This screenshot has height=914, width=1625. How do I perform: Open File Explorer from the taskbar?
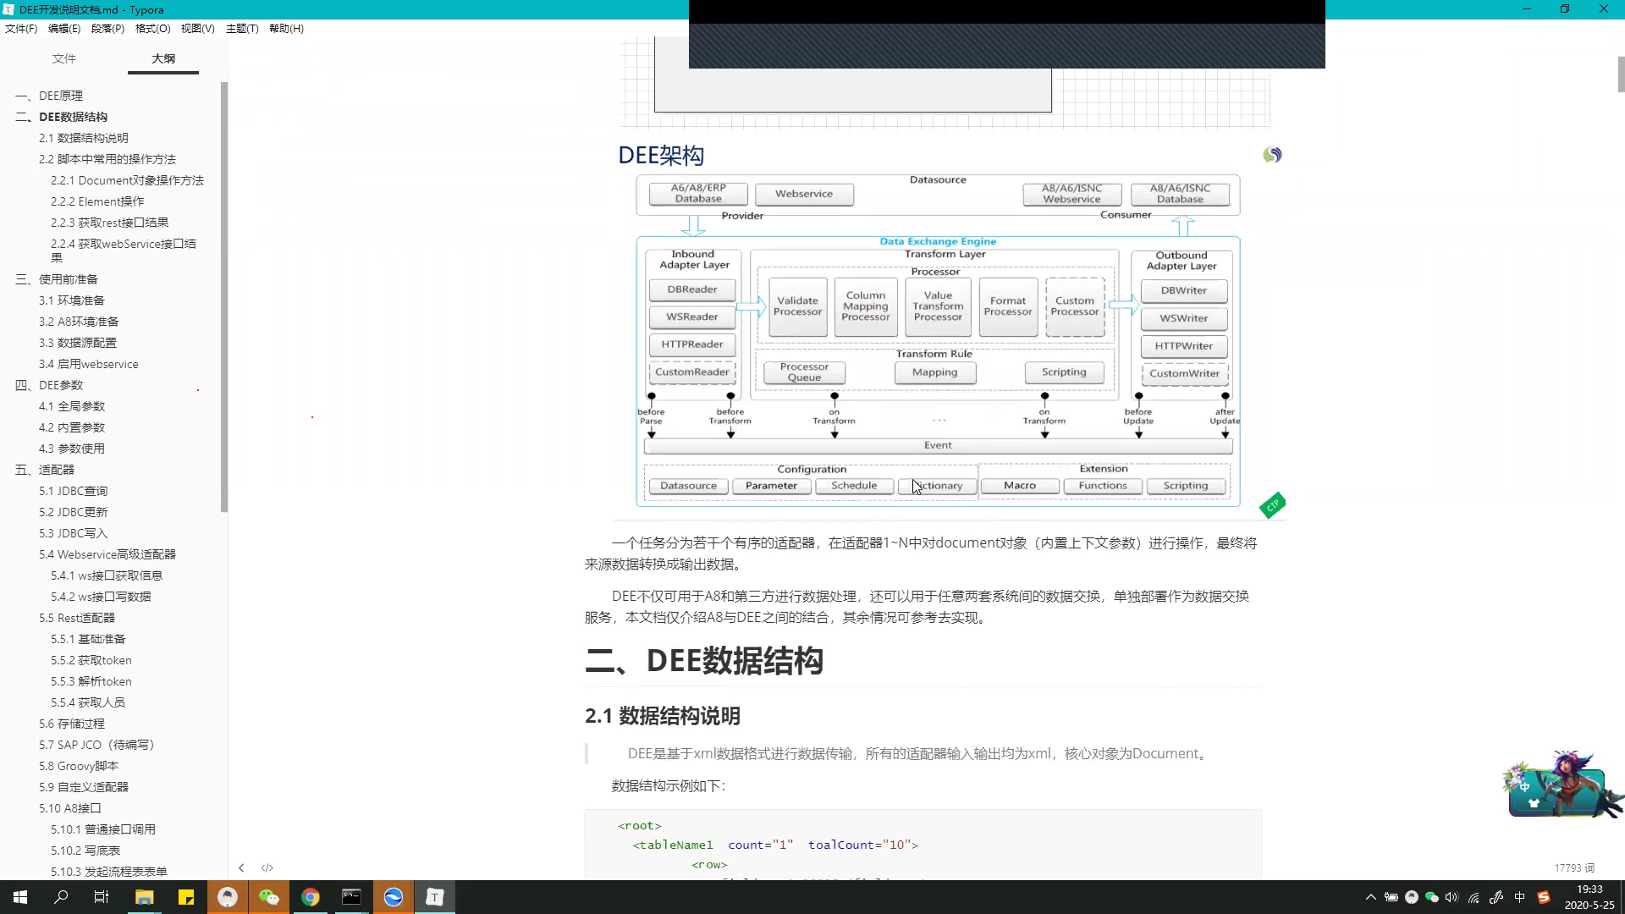coord(145,897)
